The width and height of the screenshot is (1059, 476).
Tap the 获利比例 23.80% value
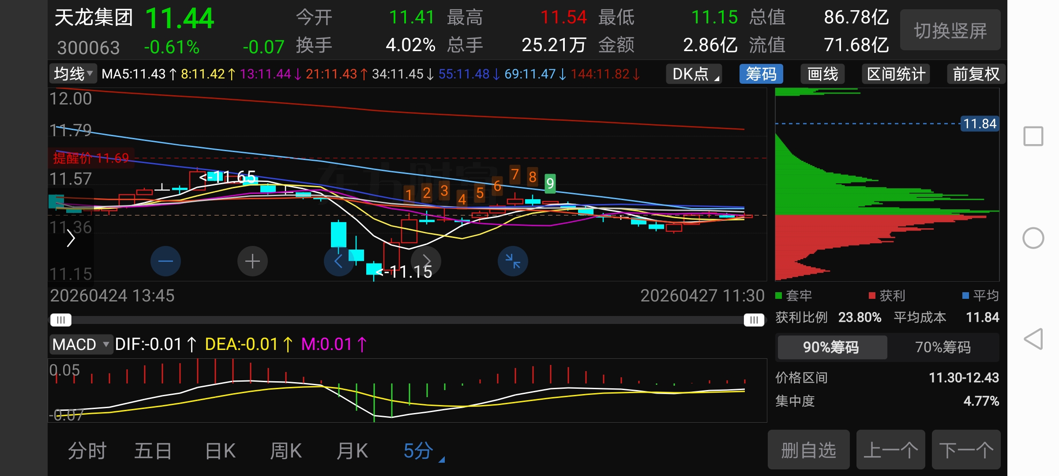tap(860, 317)
